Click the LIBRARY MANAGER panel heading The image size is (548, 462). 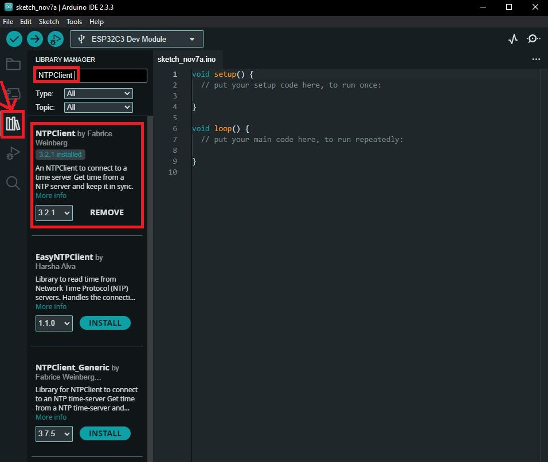(x=65, y=60)
